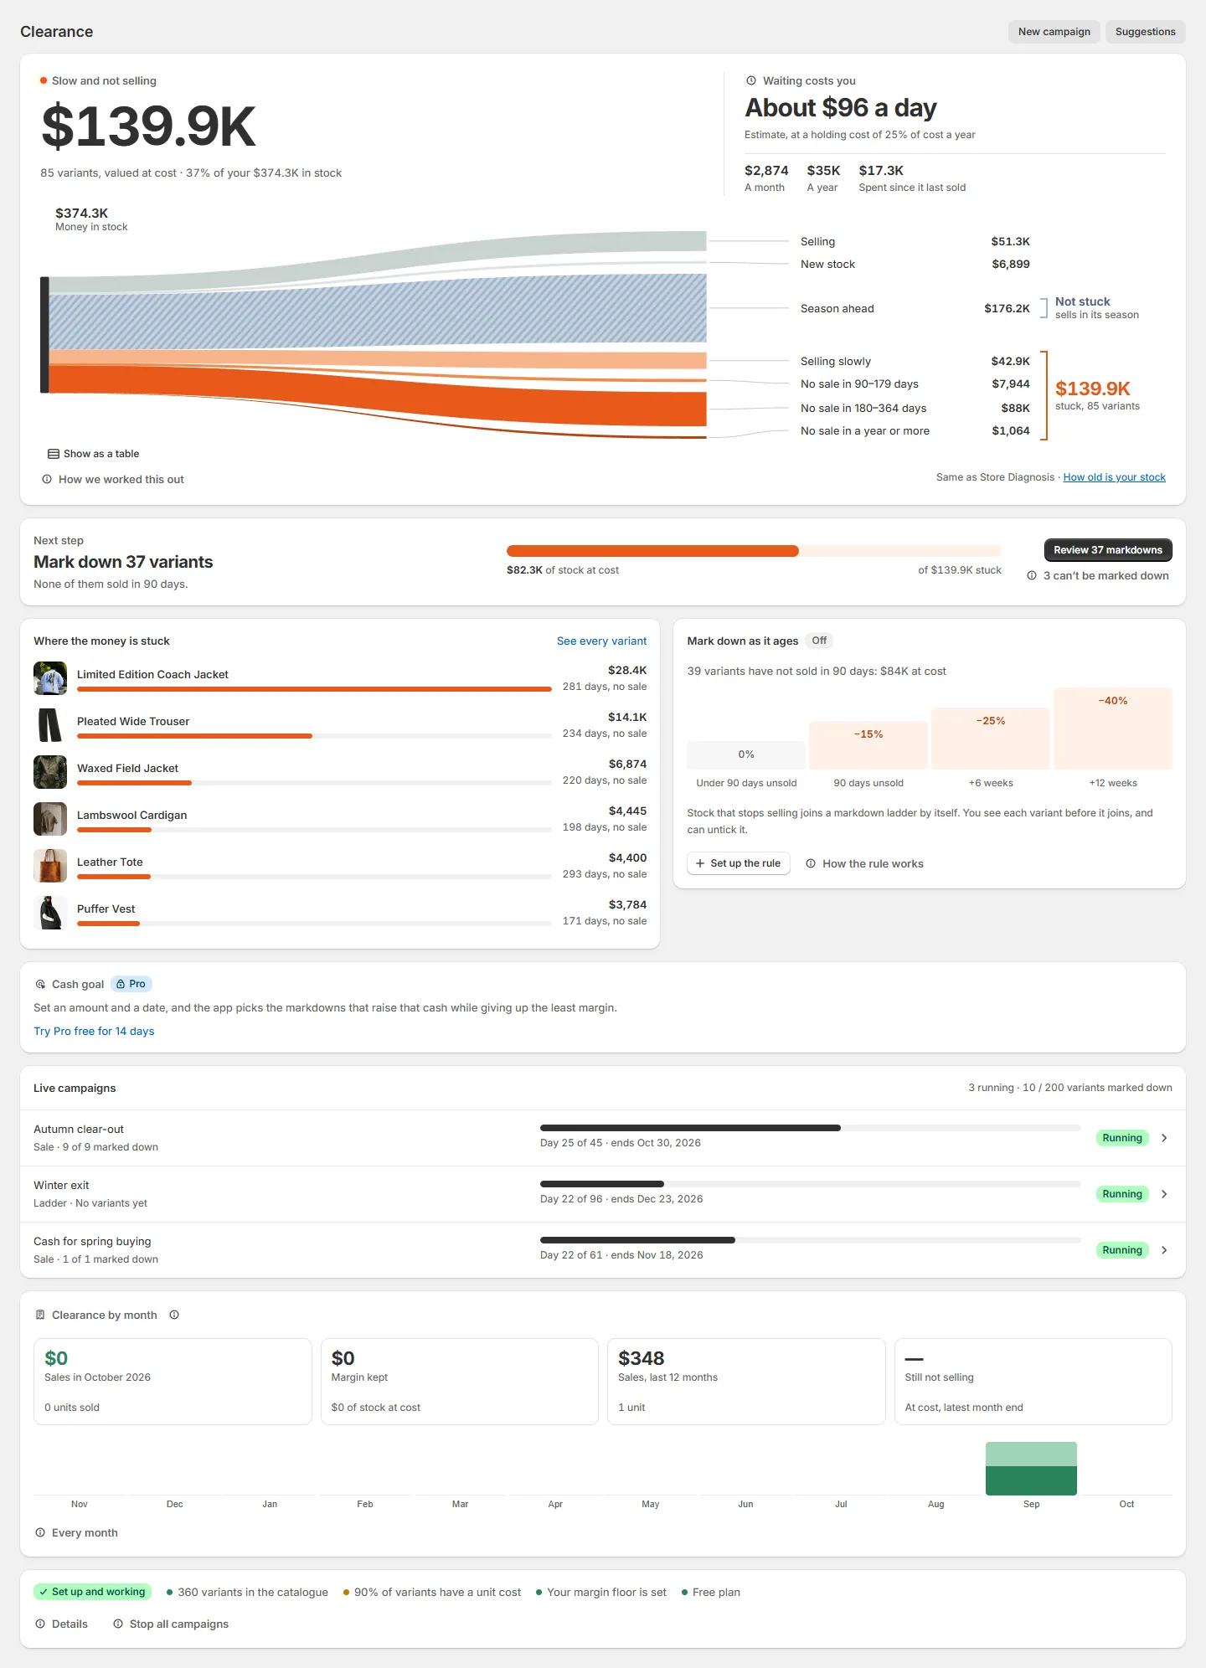Expand the Autumn clear-out campaign chevron
This screenshot has height=1668, width=1206.
pos(1164,1138)
